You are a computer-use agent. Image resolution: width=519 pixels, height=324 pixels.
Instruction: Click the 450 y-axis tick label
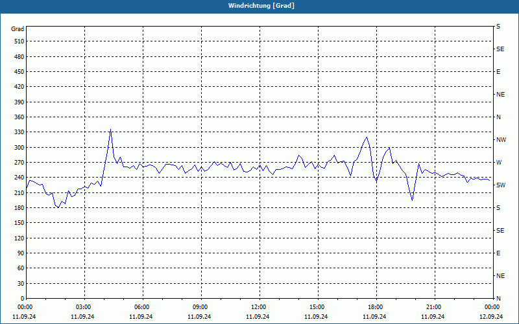[x=19, y=72]
